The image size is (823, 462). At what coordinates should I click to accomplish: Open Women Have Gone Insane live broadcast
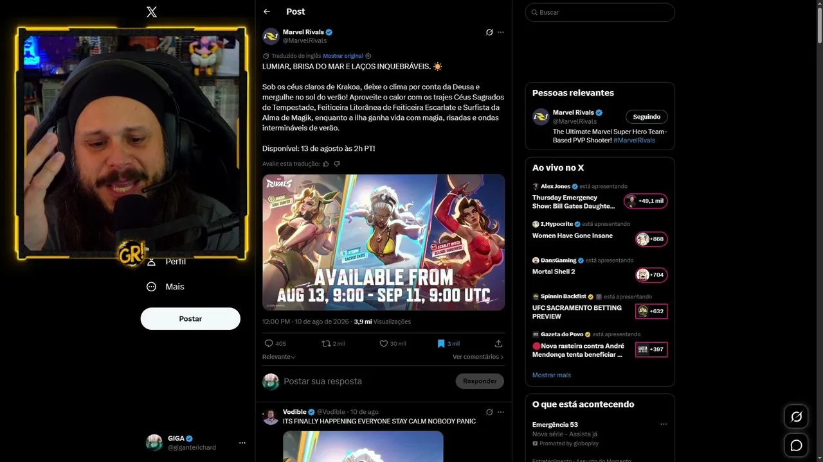[x=572, y=235]
